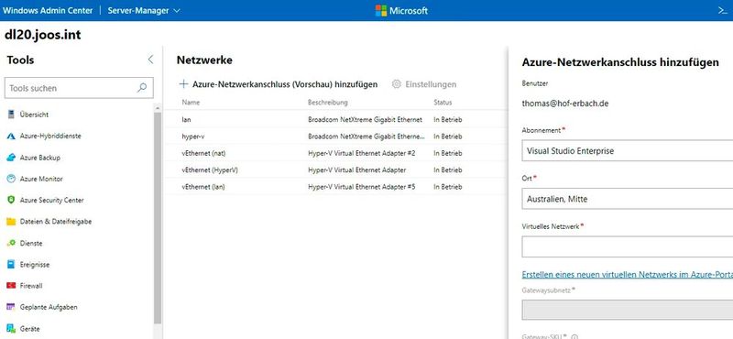733x339 pixels.
Task: Click the Azure Backup cloud icon
Action: 11,158
